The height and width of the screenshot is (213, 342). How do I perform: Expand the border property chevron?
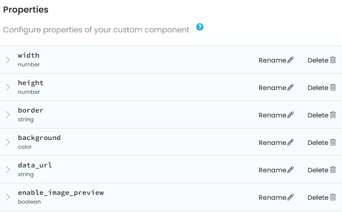(x=8, y=115)
